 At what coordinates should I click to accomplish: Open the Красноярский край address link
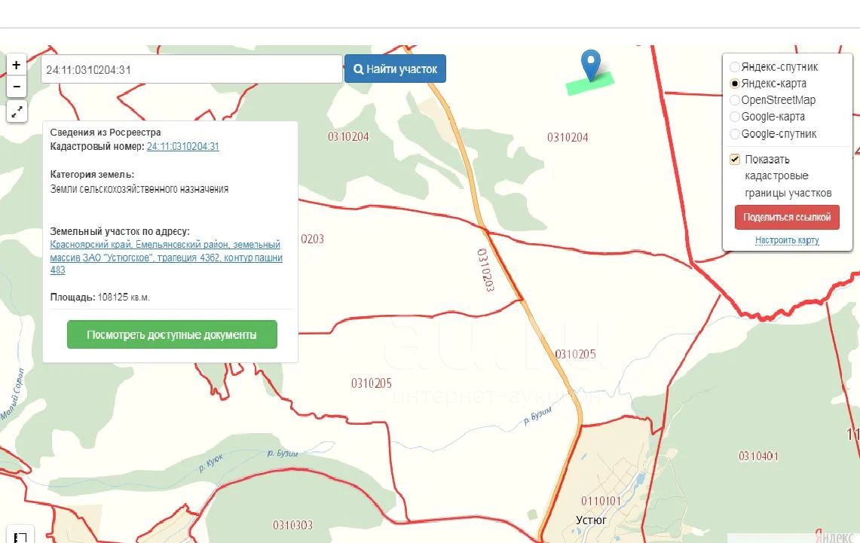[x=166, y=257]
